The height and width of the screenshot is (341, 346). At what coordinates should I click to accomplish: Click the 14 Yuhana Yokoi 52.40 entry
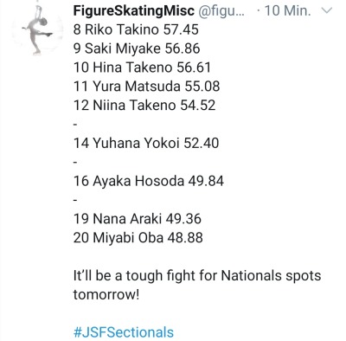pos(146,143)
